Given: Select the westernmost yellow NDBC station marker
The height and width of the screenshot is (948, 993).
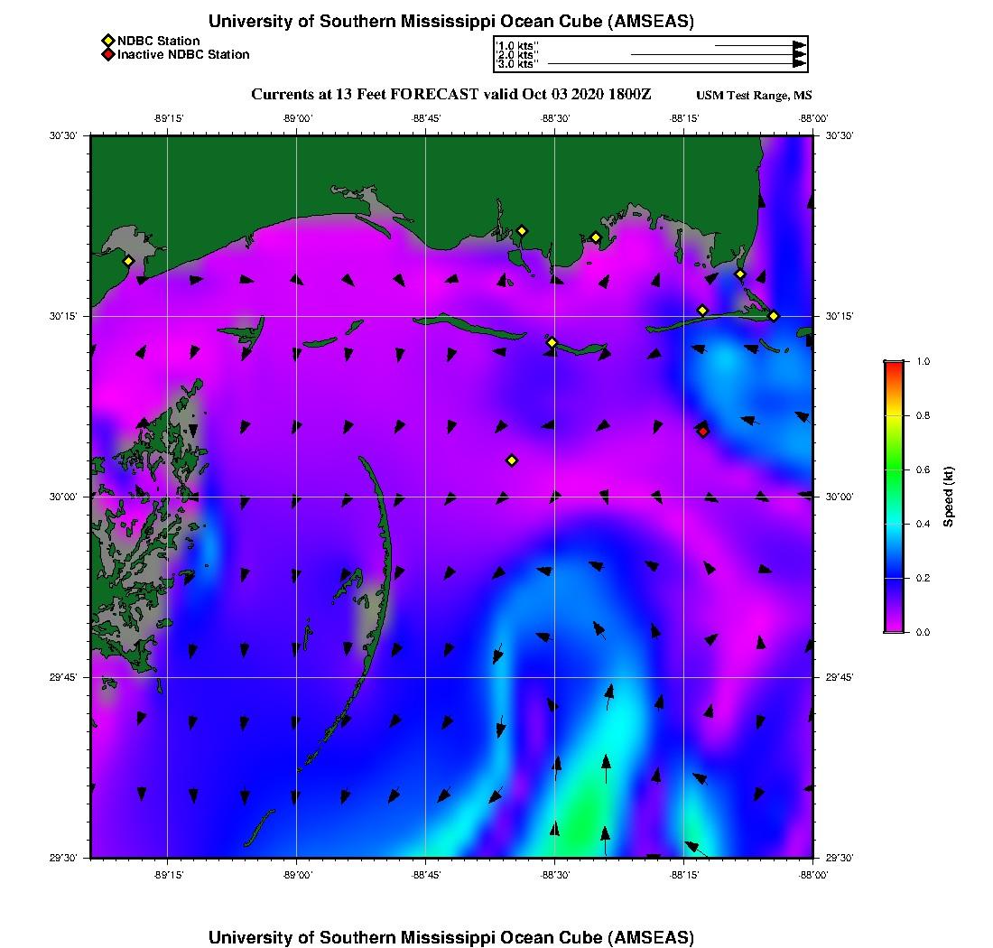Looking at the screenshot, I should pos(128,261).
